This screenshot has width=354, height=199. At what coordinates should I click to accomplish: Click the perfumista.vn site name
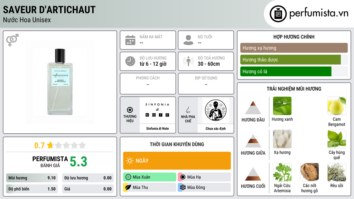point(319,13)
